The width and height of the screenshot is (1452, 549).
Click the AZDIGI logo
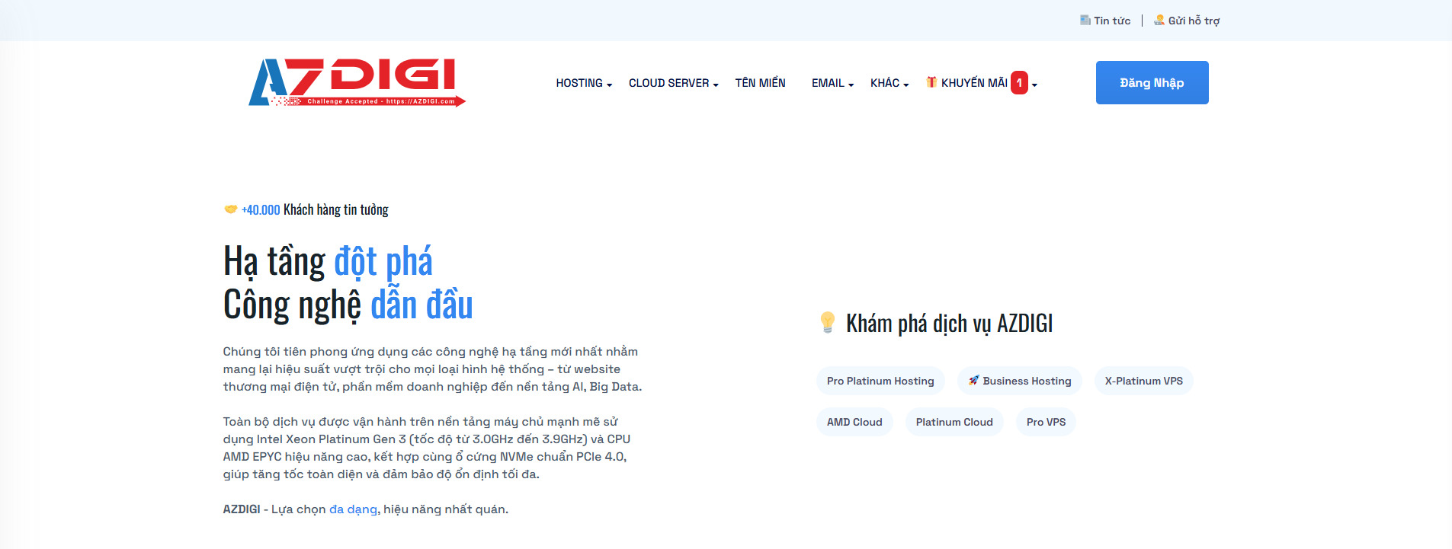coord(357,82)
